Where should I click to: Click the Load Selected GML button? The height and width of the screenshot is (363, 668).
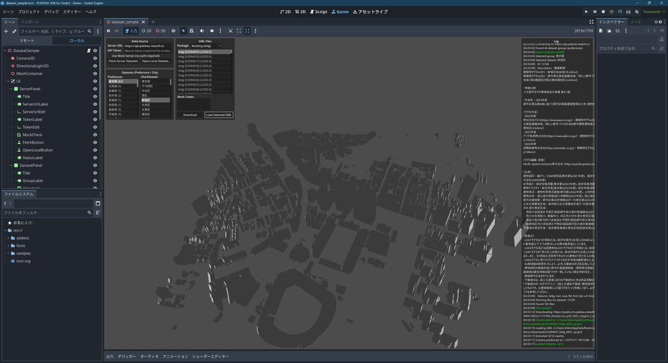pyautogui.click(x=218, y=115)
